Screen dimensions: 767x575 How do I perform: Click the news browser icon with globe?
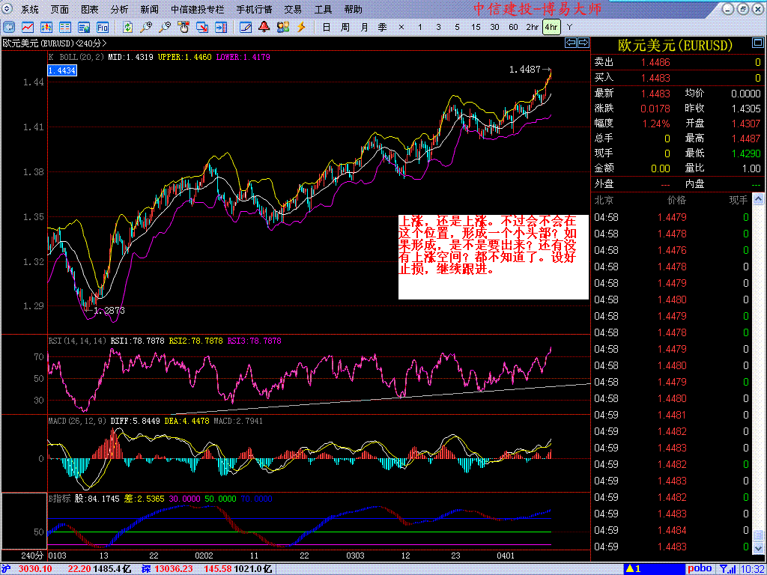click(84, 27)
